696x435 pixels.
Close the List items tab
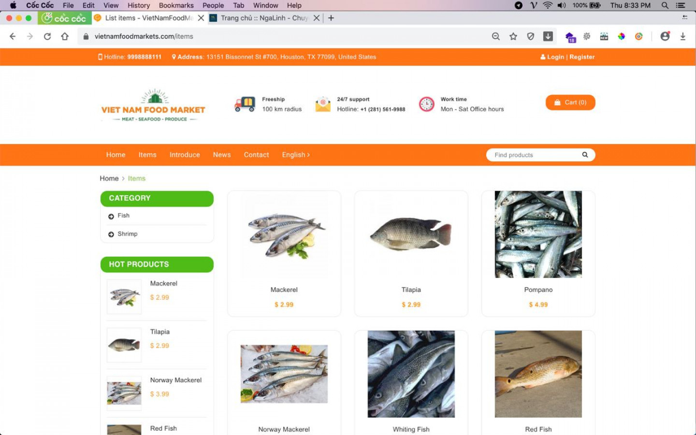pos(201,18)
